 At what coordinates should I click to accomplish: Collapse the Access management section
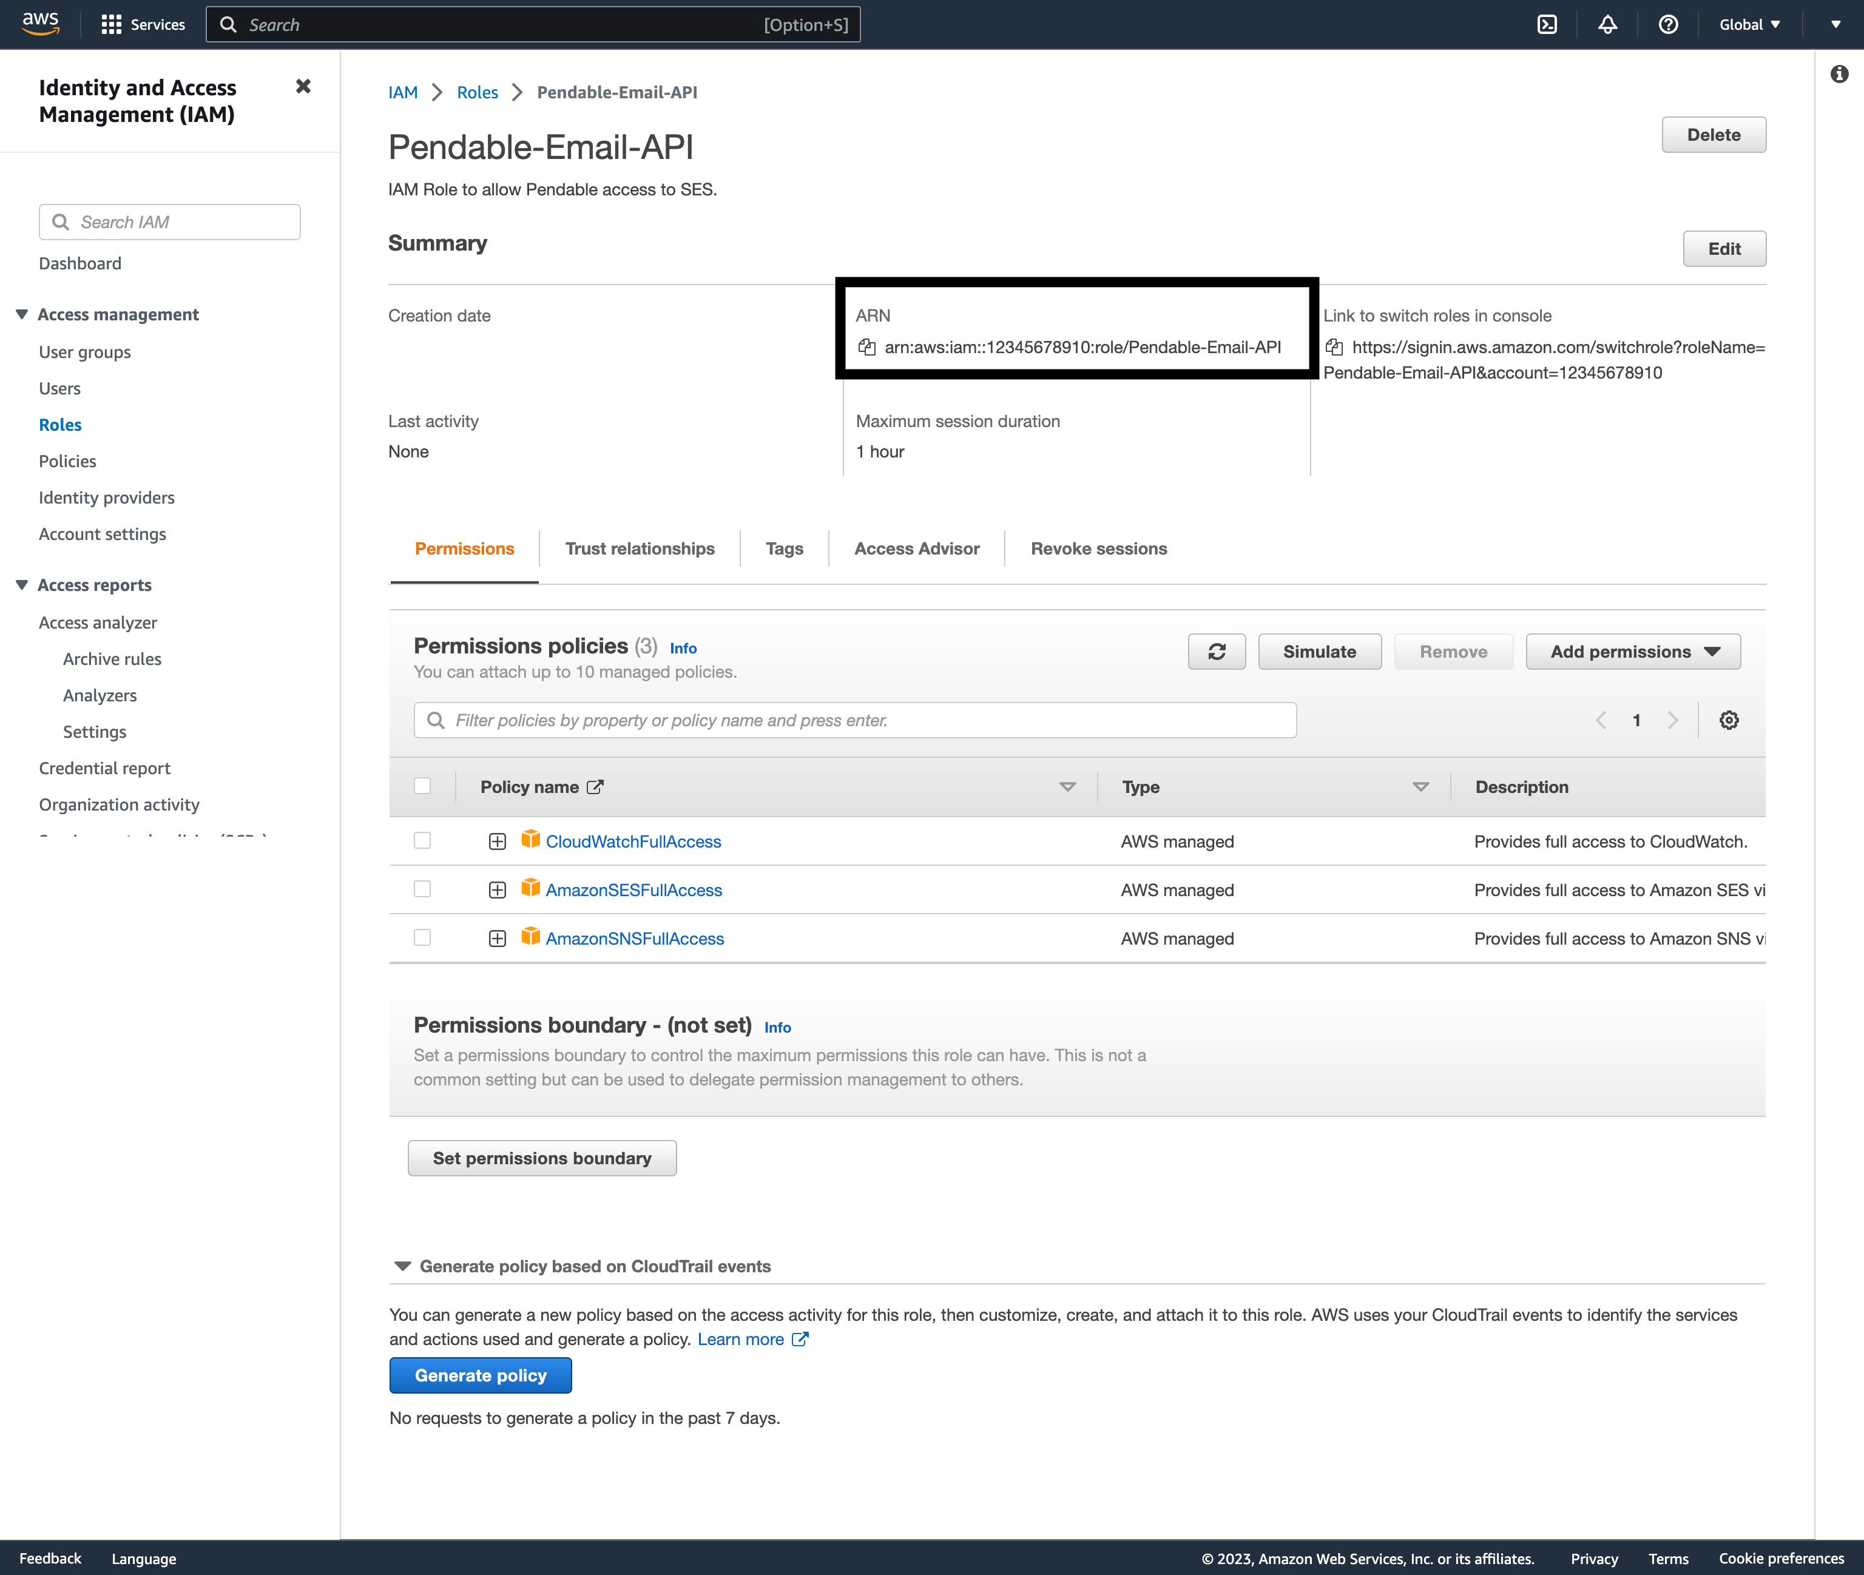[x=21, y=314]
